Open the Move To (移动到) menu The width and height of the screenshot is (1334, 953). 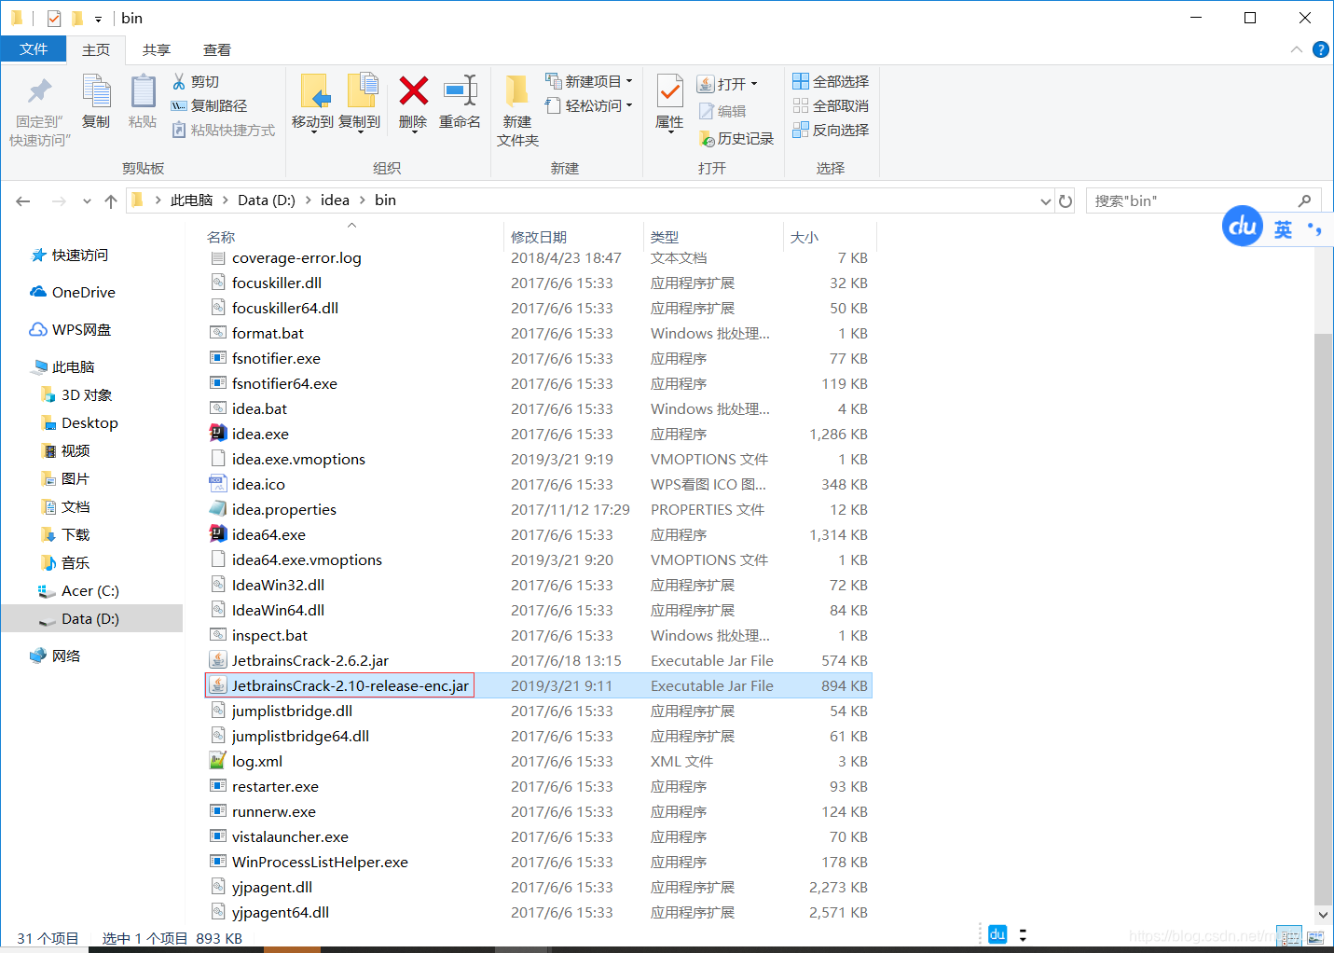point(312,103)
